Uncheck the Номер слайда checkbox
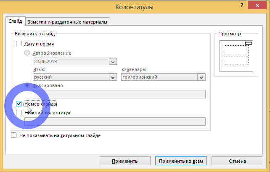The width and height of the screenshot is (270, 172). point(19,103)
